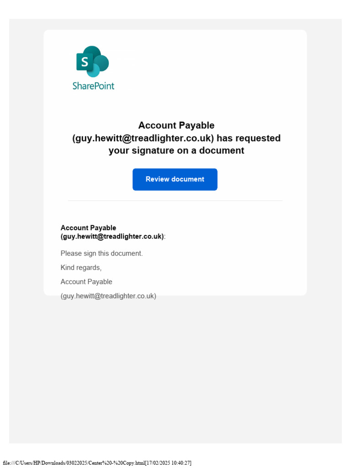Click the empty gray background below the white card
351x468 pixels.
[175, 370]
